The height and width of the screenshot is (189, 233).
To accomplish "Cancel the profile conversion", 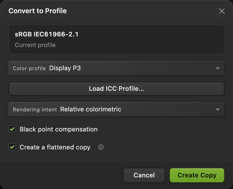I will pos(144,175).
